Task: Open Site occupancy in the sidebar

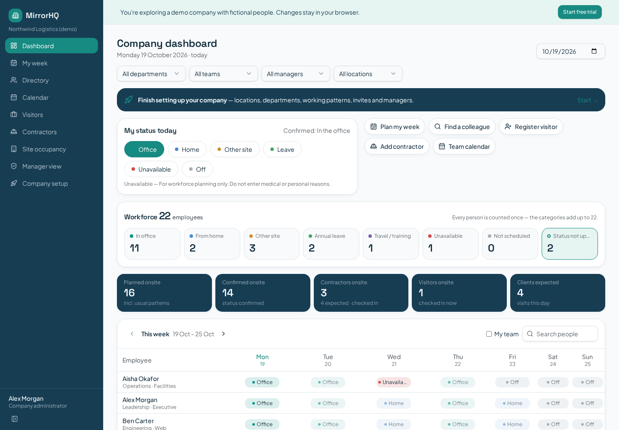Action: [x=52, y=149]
